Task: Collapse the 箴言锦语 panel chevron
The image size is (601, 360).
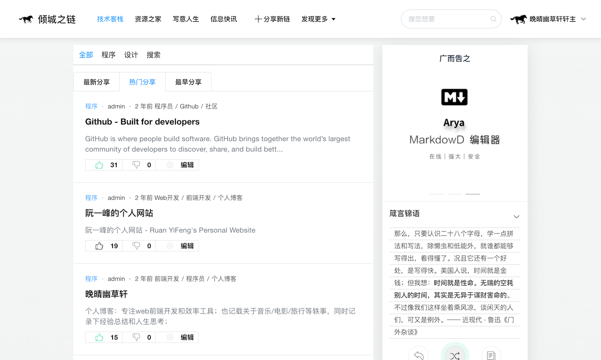Action: [516, 216]
